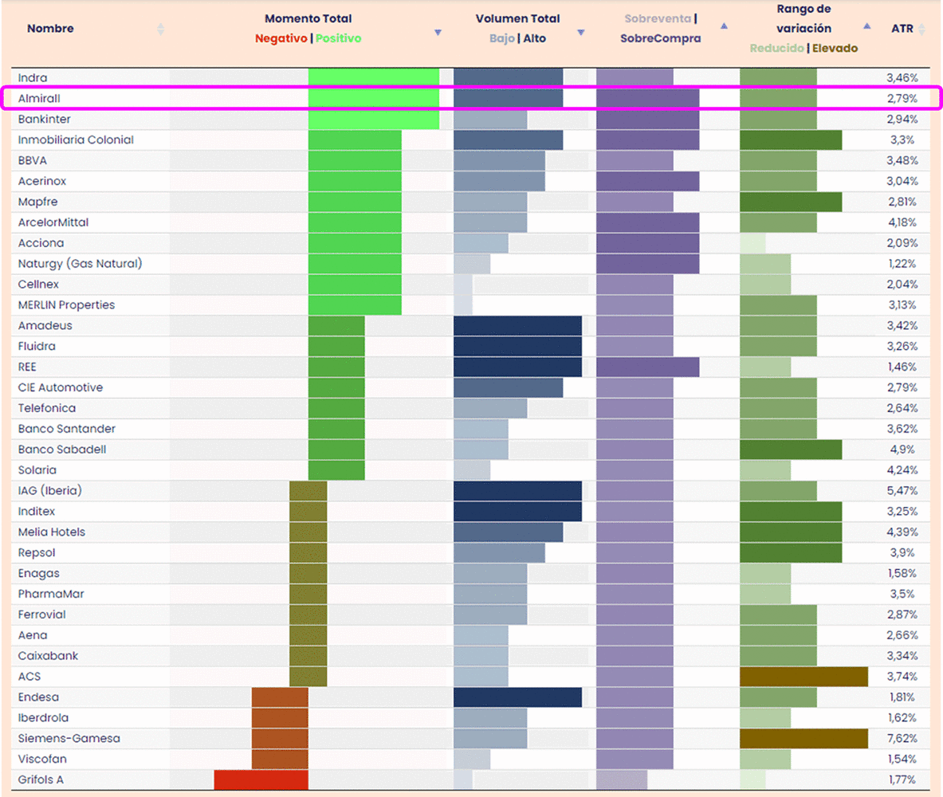The height and width of the screenshot is (797, 943).
Task: Click Endesa dark blue volume bar
Action: click(518, 697)
